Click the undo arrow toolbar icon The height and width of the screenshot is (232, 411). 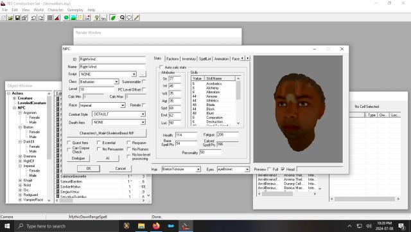[x=33, y=17]
